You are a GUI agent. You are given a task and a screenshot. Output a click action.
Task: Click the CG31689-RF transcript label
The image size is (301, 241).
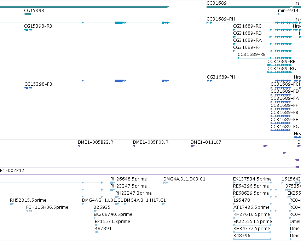click(247, 47)
